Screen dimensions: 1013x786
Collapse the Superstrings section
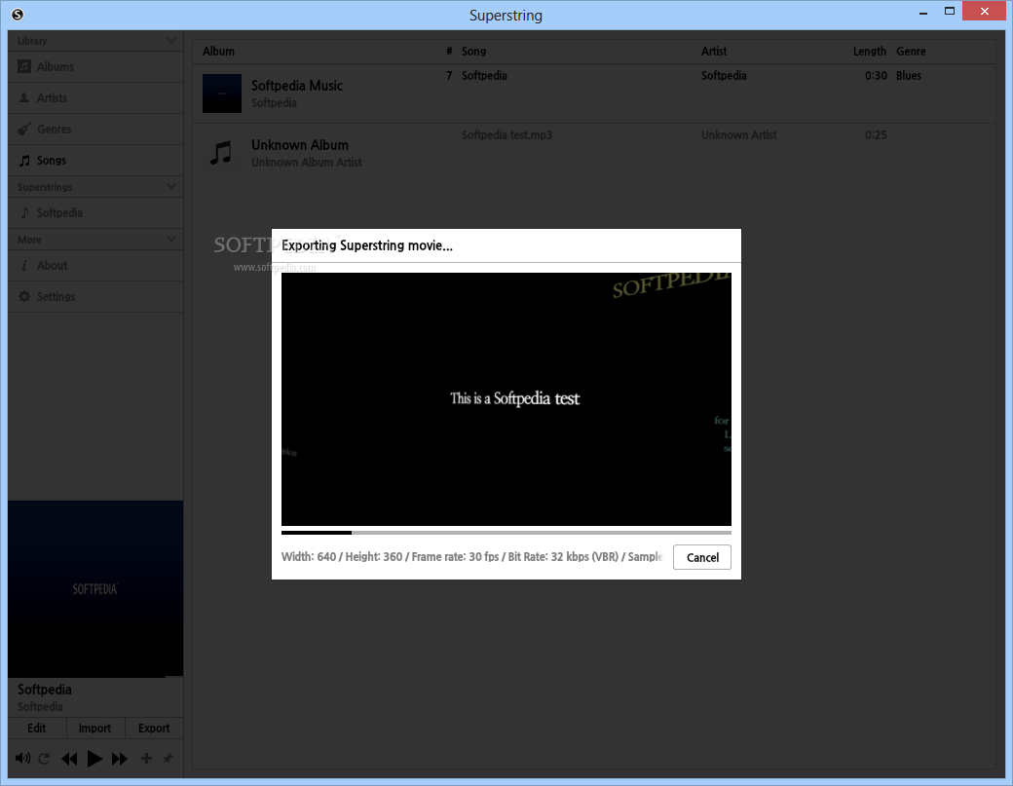pos(170,187)
